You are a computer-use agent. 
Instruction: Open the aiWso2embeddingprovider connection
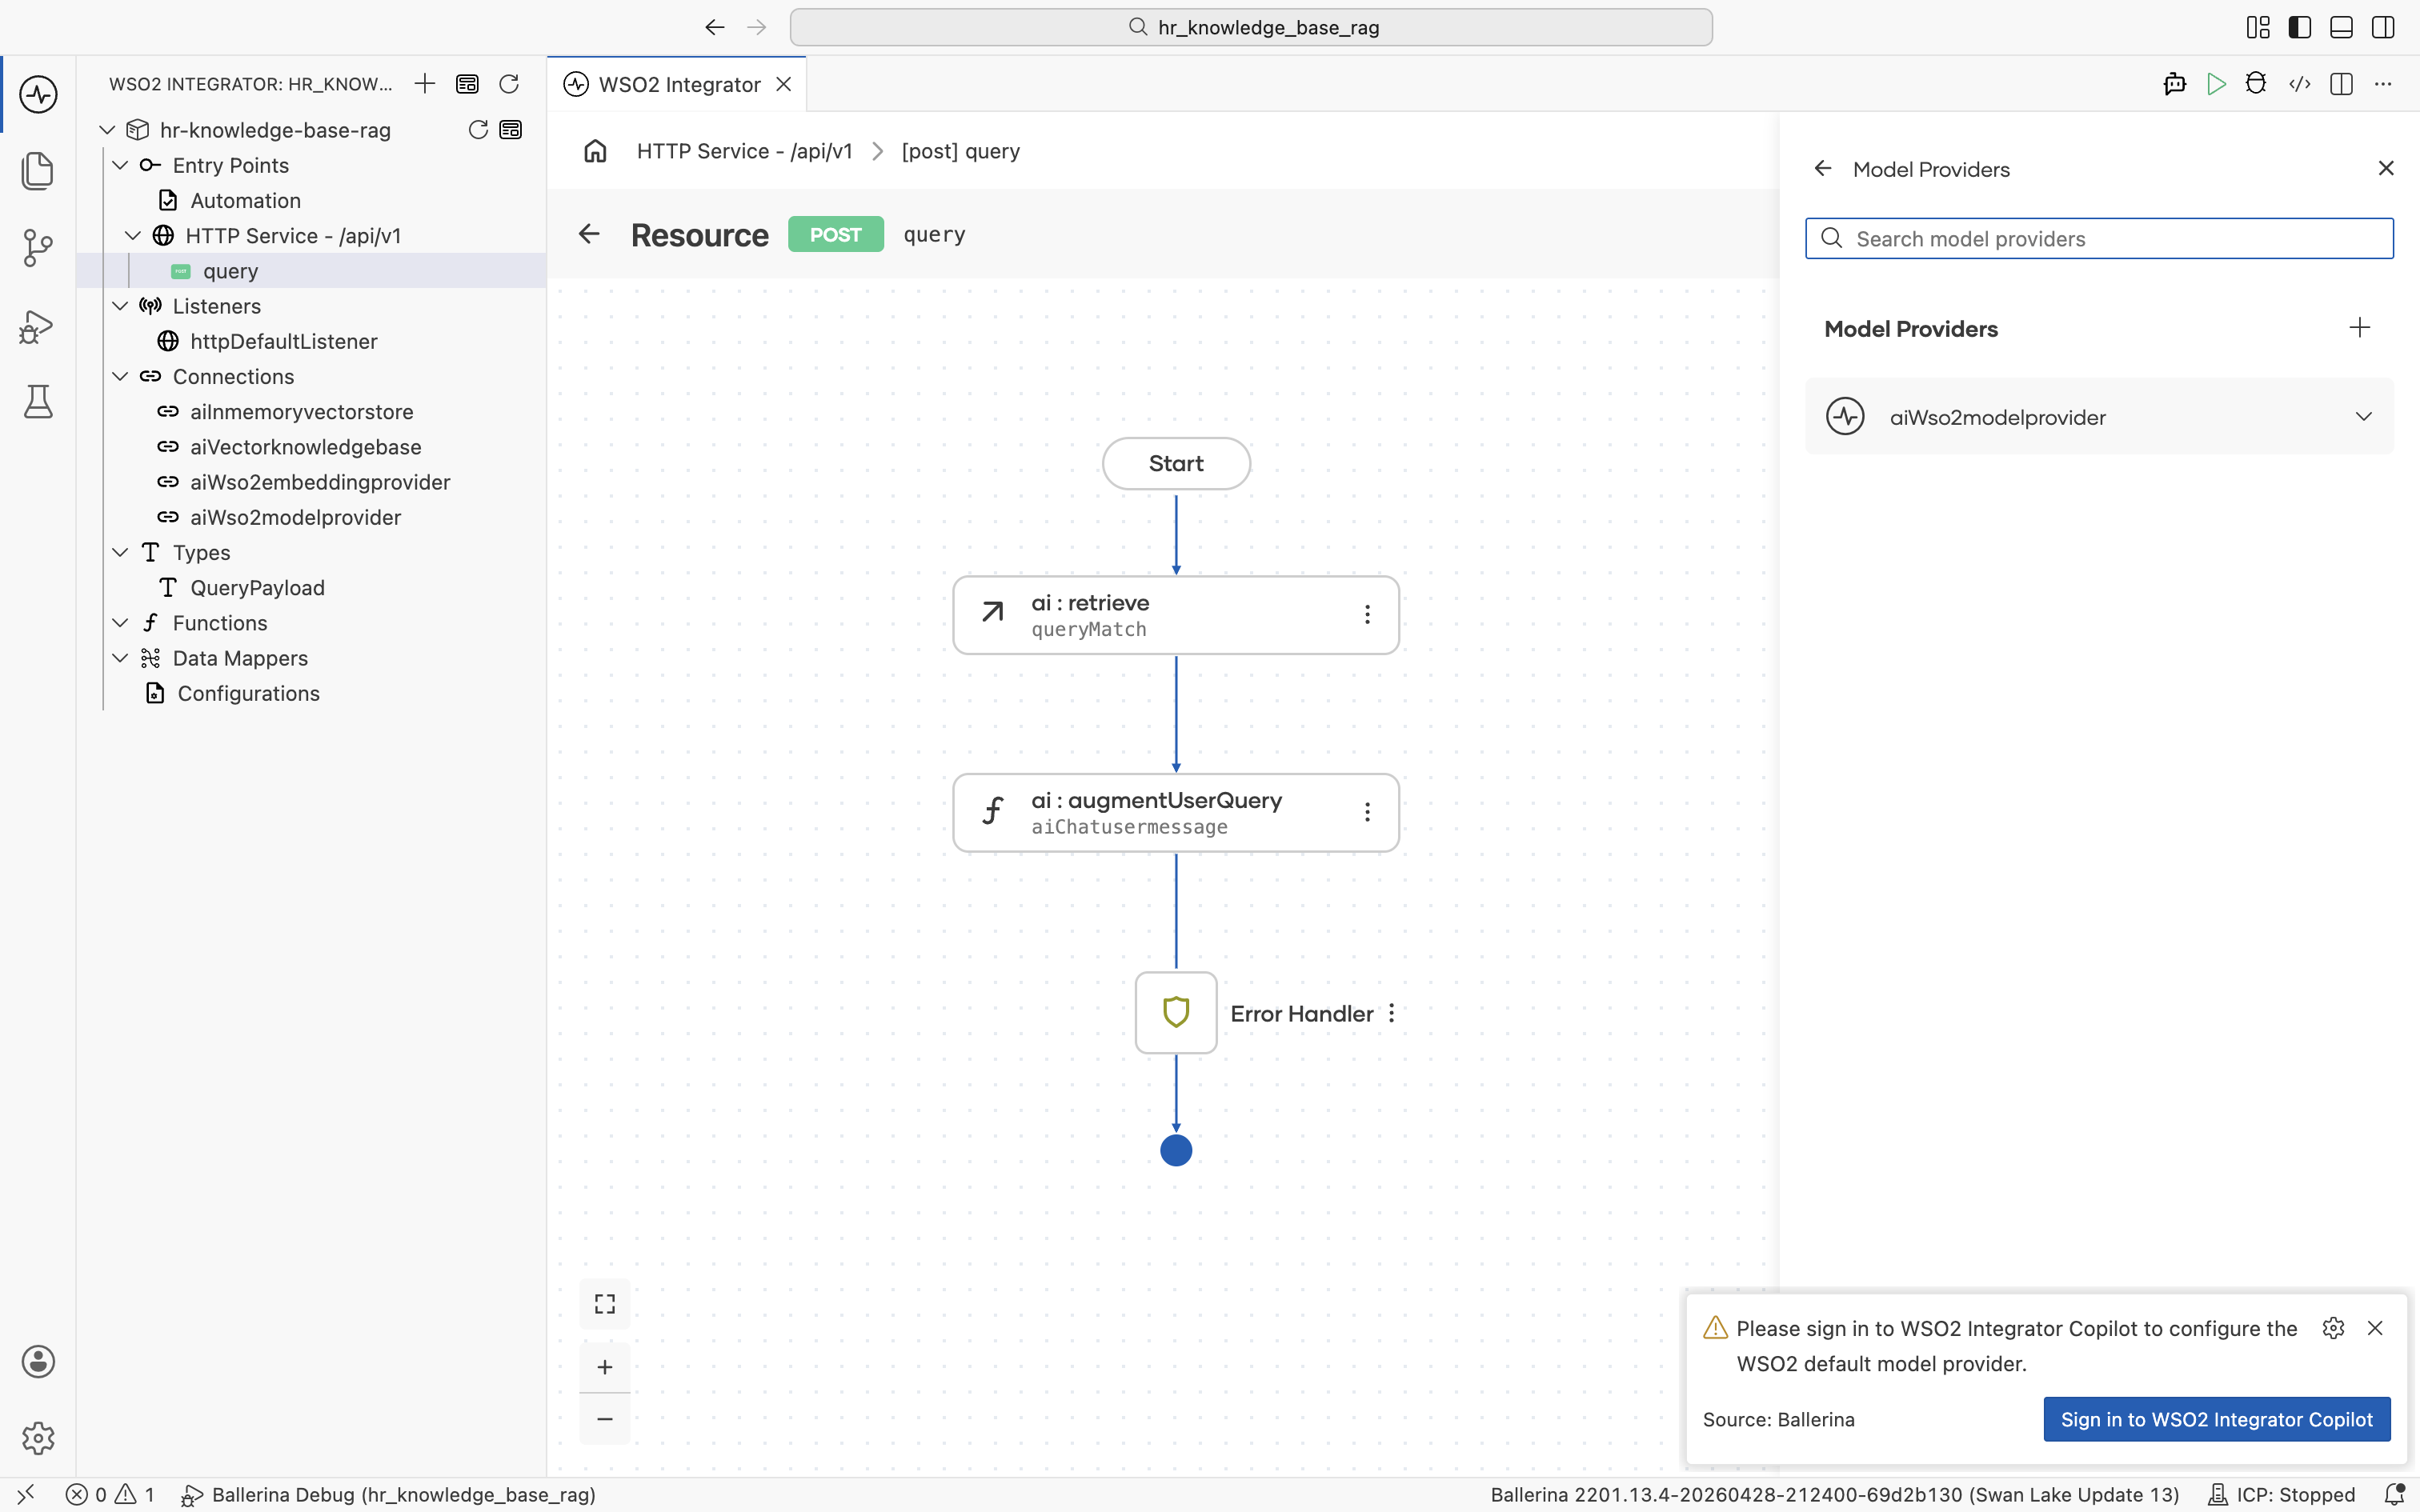point(321,482)
